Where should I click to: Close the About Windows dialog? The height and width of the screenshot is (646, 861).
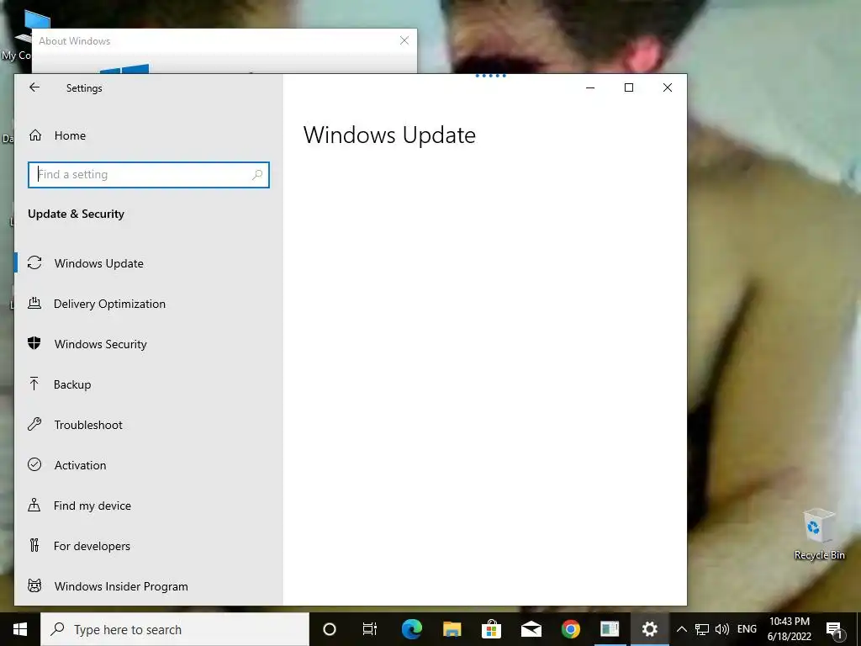pyautogui.click(x=404, y=40)
